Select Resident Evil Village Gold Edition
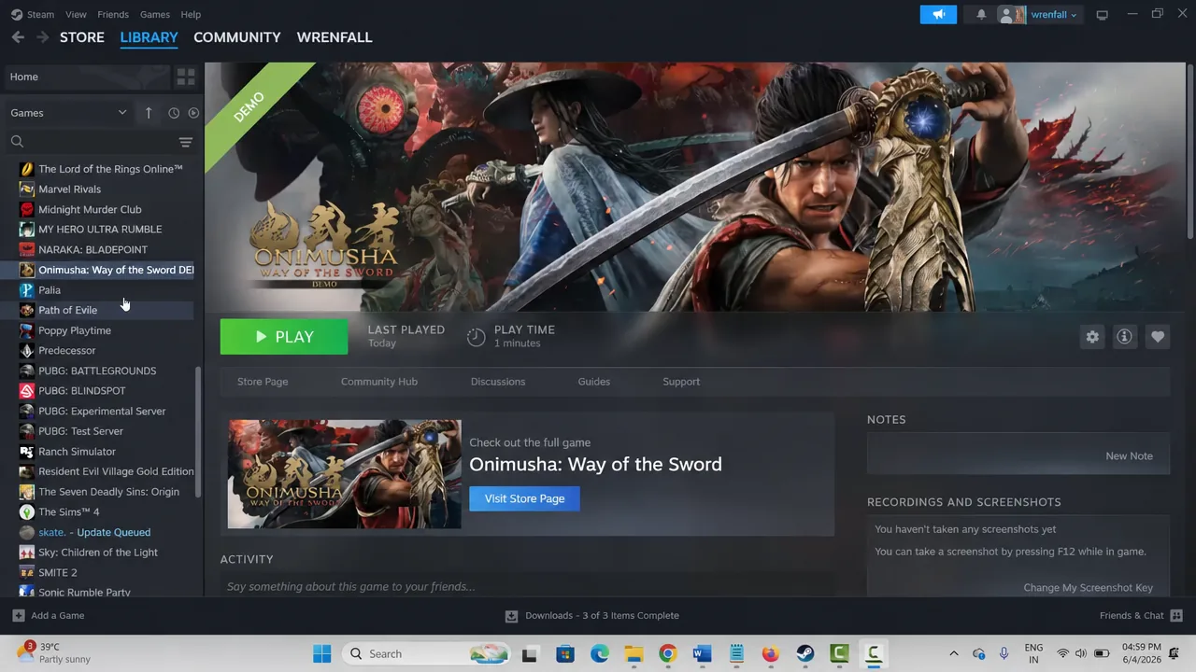 pos(97,471)
